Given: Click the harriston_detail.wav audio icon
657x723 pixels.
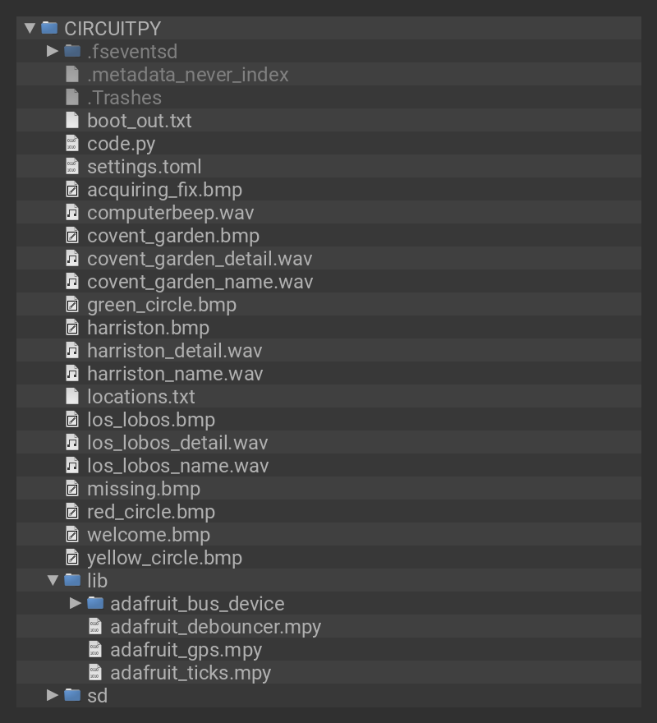Looking at the screenshot, I should [72, 350].
